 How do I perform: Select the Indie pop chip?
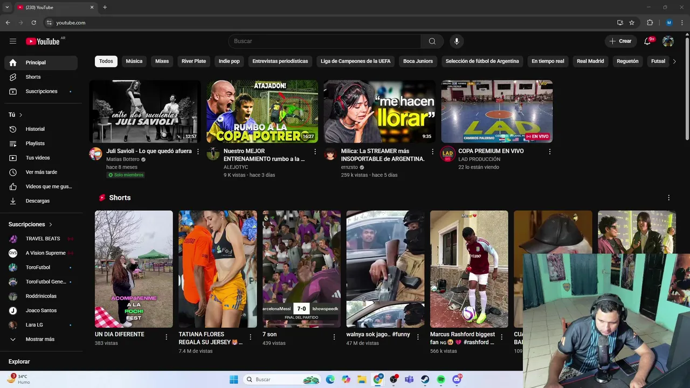click(229, 61)
